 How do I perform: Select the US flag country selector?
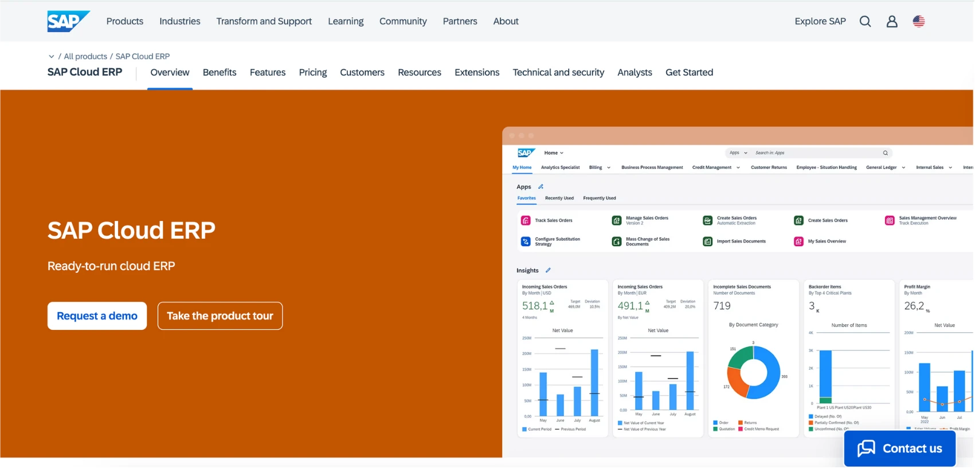point(919,22)
